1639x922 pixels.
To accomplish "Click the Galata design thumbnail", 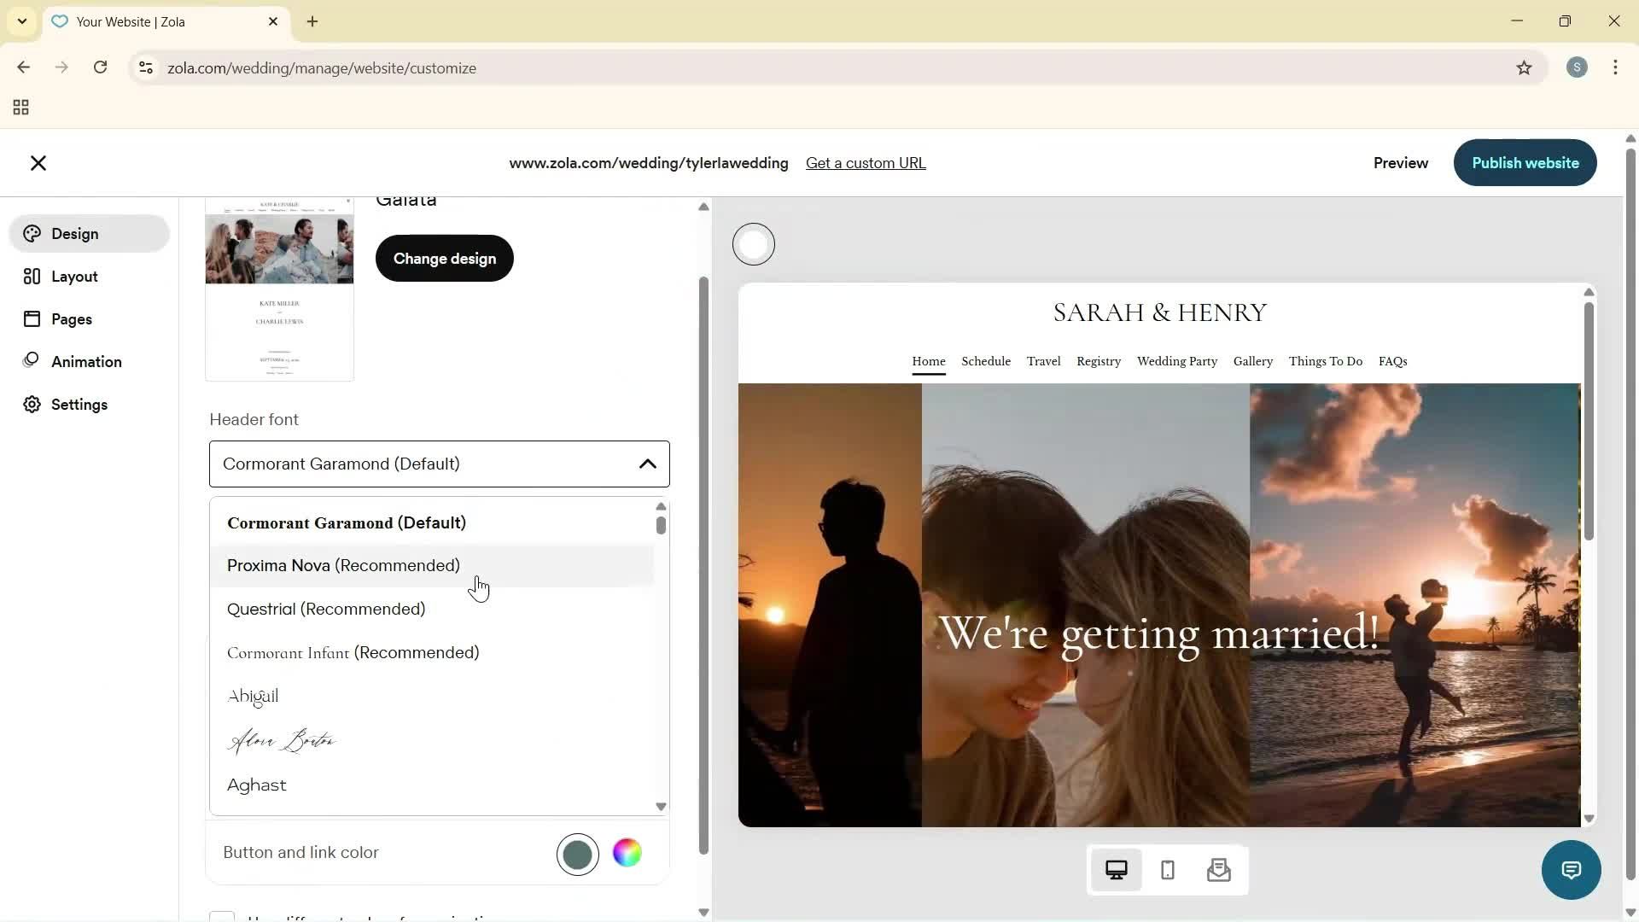I will coord(279,289).
